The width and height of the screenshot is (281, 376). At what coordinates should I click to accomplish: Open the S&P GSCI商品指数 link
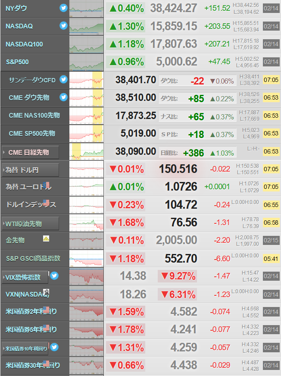point(33,258)
